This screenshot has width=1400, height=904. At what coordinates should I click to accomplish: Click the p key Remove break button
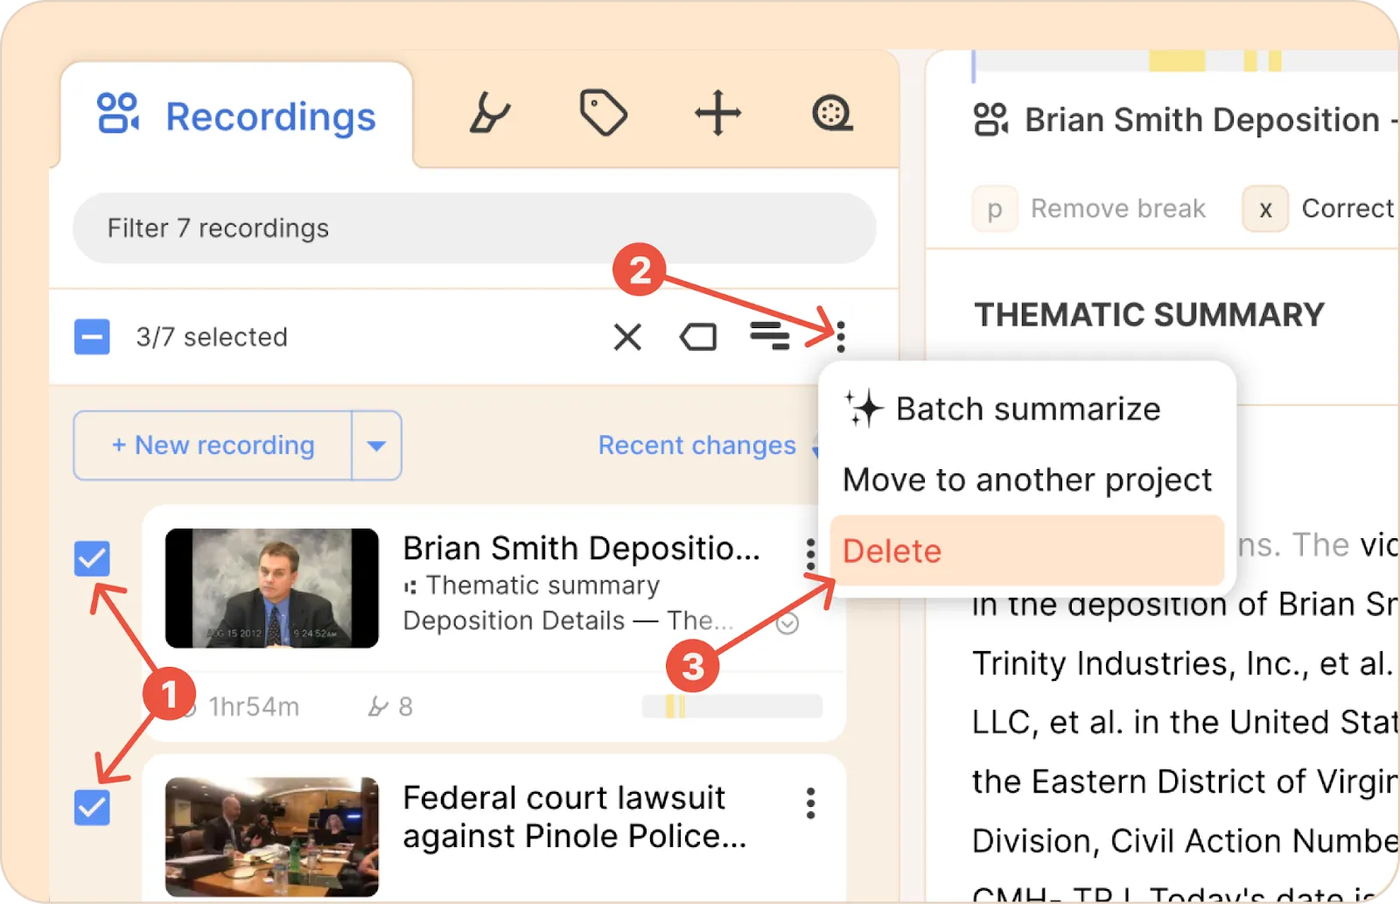(1089, 209)
